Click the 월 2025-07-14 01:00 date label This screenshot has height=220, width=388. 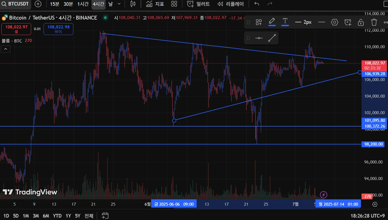tap(338, 204)
